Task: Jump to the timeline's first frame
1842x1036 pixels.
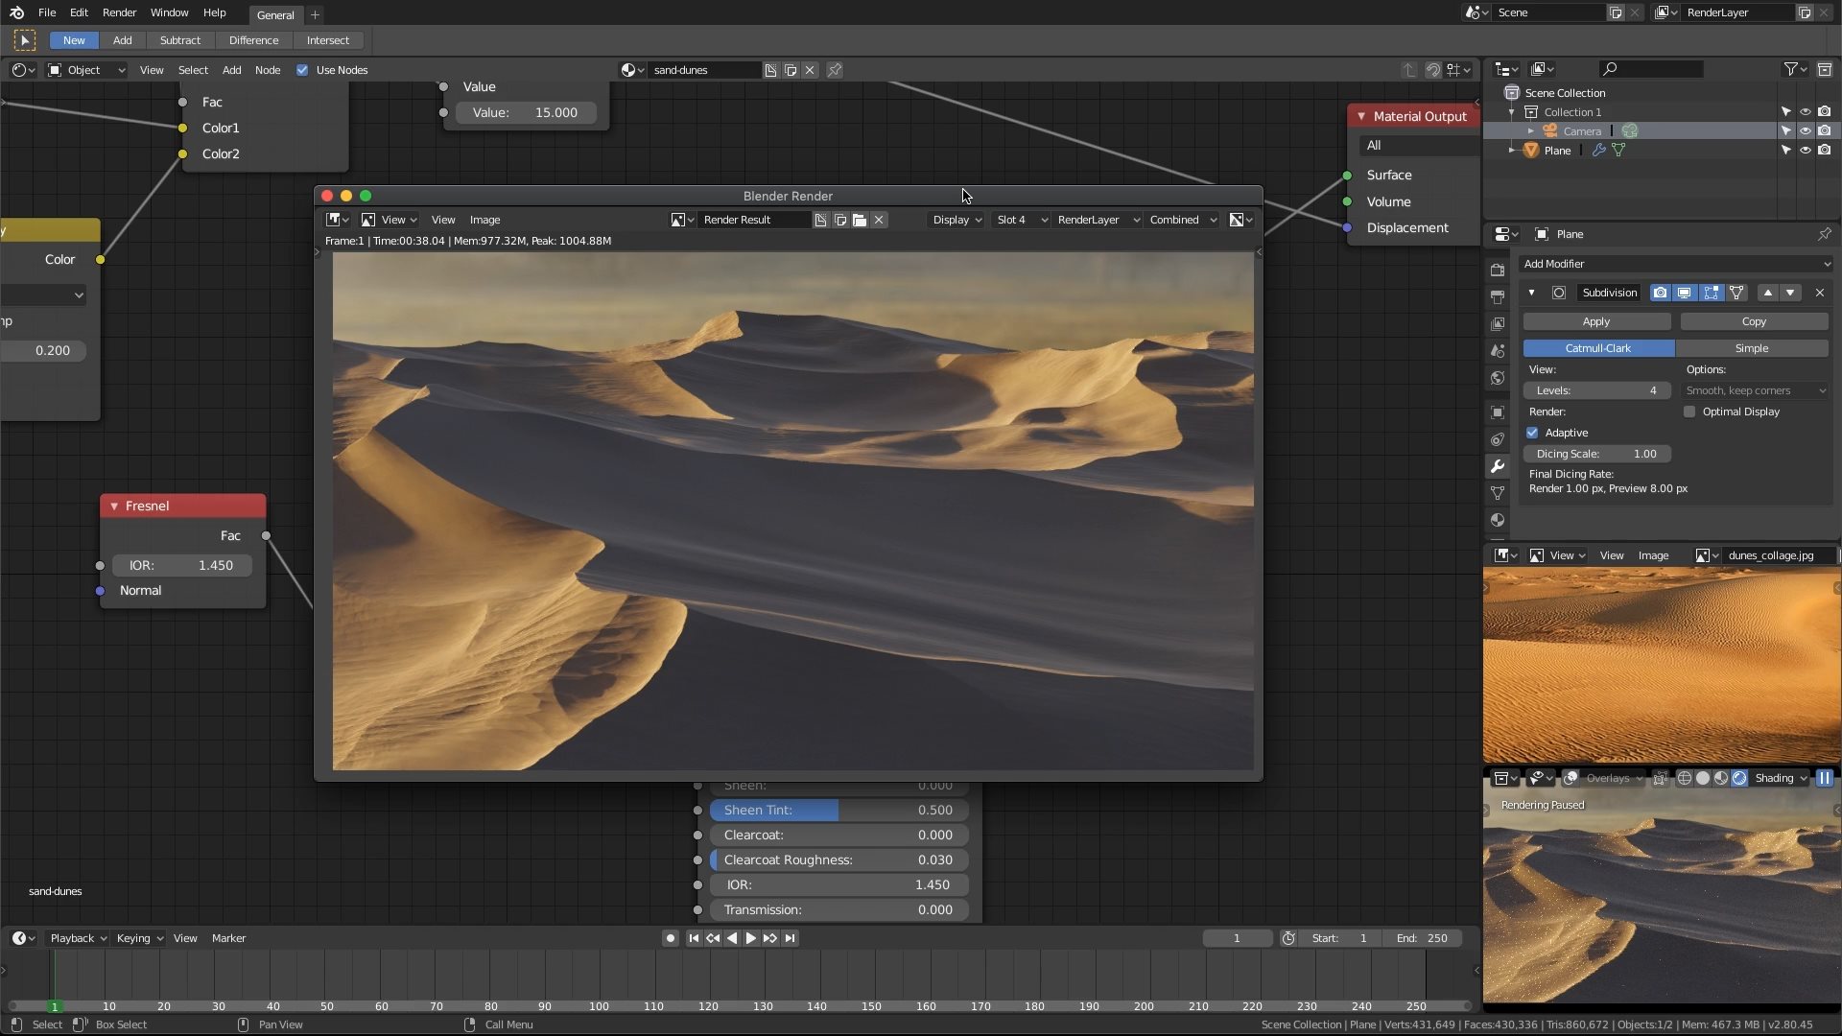Action: [x=694, y=938]
